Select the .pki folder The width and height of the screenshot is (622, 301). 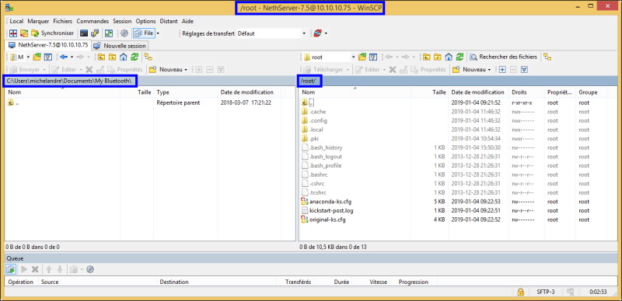click(309, 138)
